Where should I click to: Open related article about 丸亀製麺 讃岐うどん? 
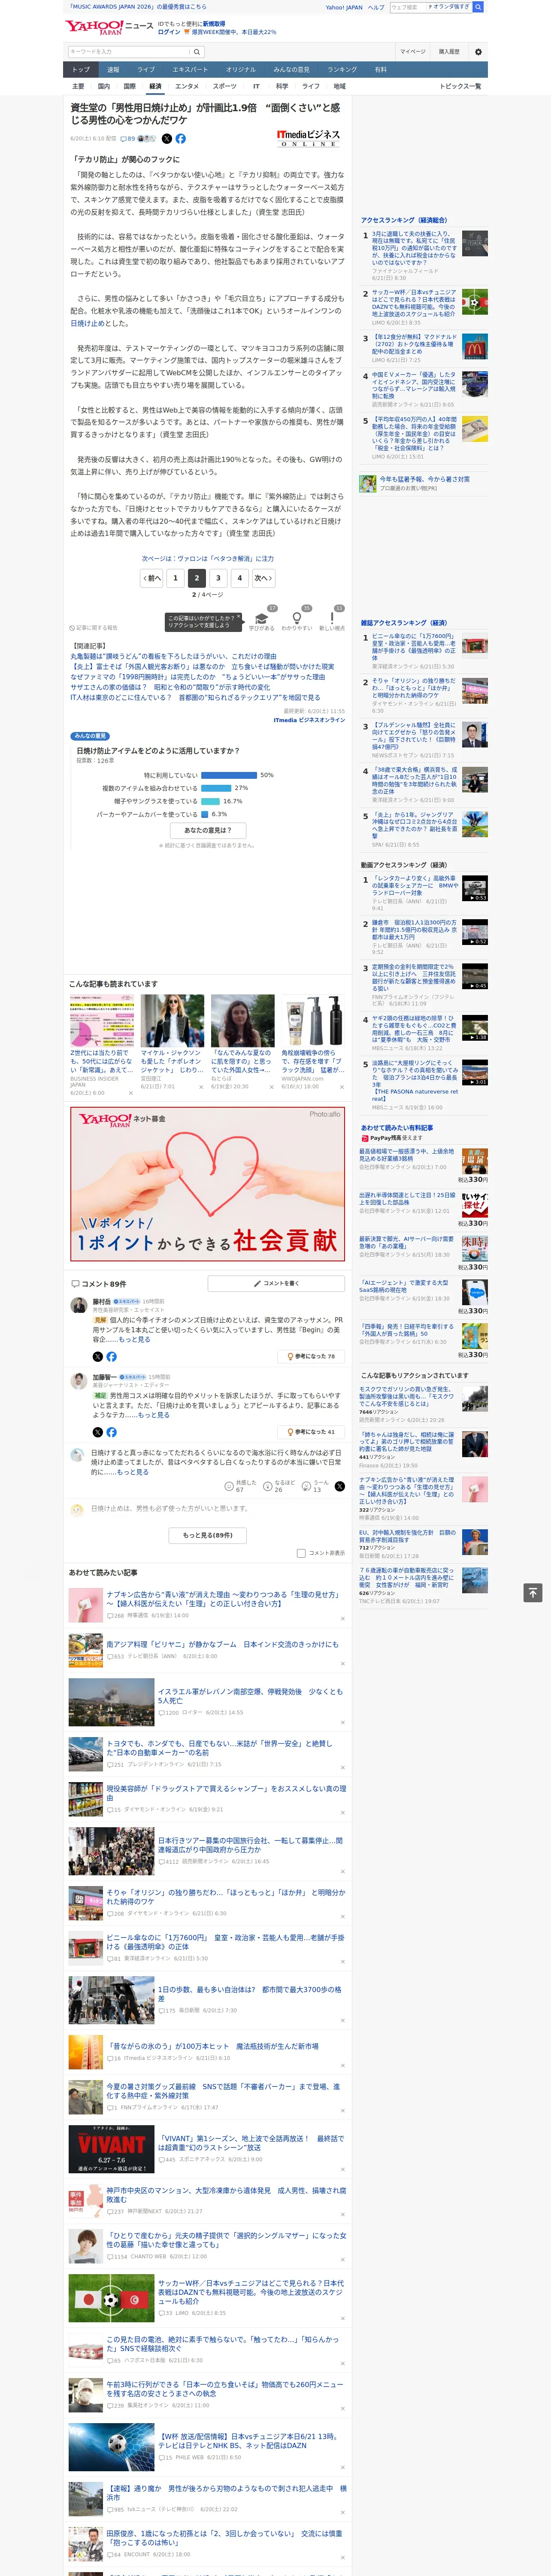173,656
